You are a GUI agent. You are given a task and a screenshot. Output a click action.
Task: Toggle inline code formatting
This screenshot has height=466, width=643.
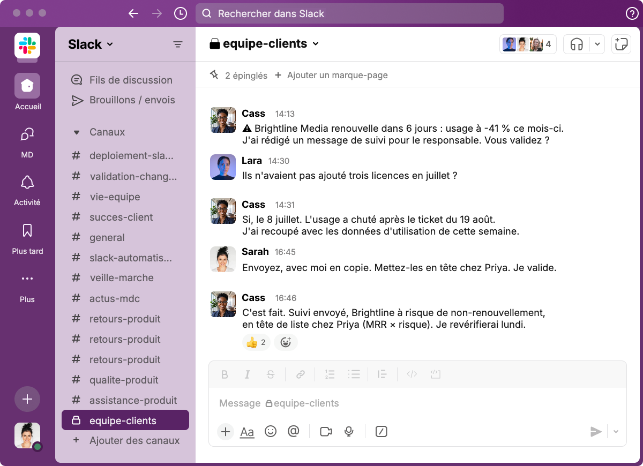[x=412, y=374]
